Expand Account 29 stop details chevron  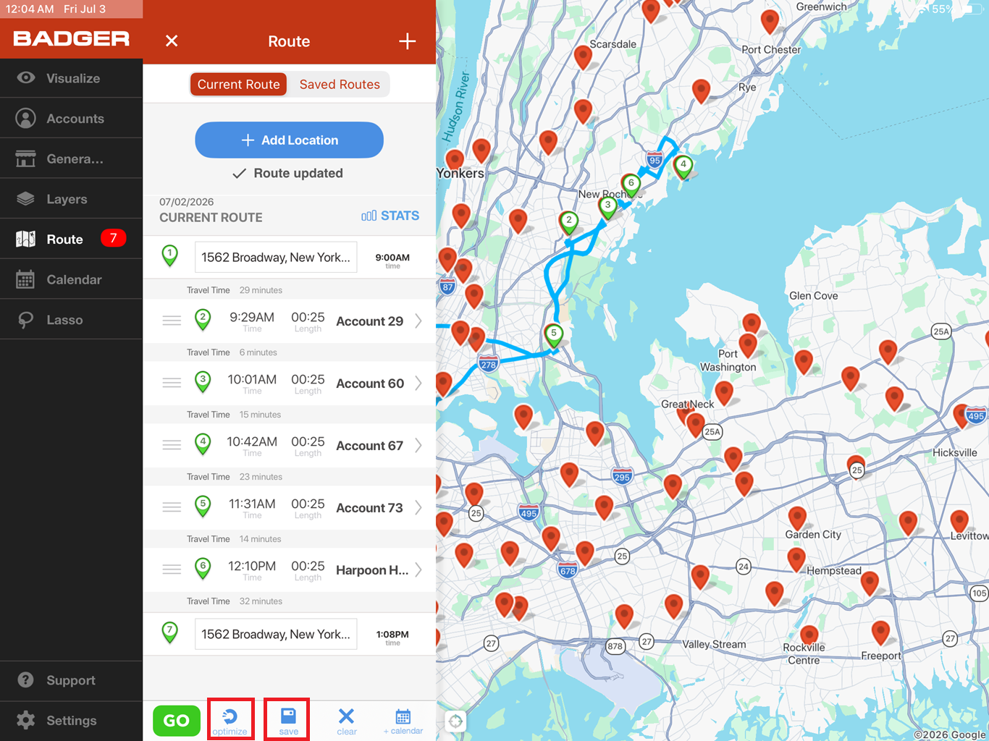(418, 321)
